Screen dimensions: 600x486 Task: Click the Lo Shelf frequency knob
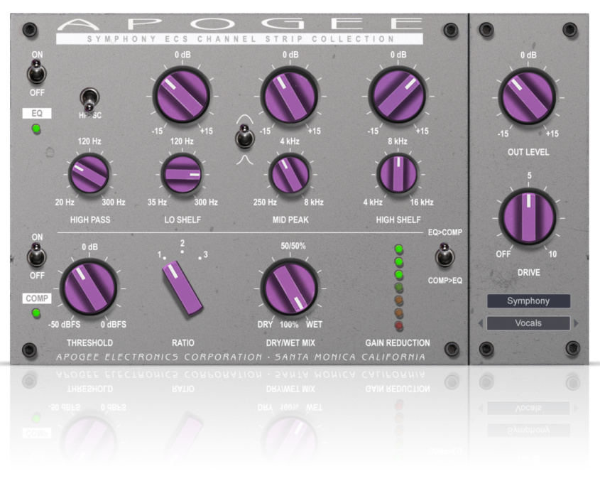182,174
